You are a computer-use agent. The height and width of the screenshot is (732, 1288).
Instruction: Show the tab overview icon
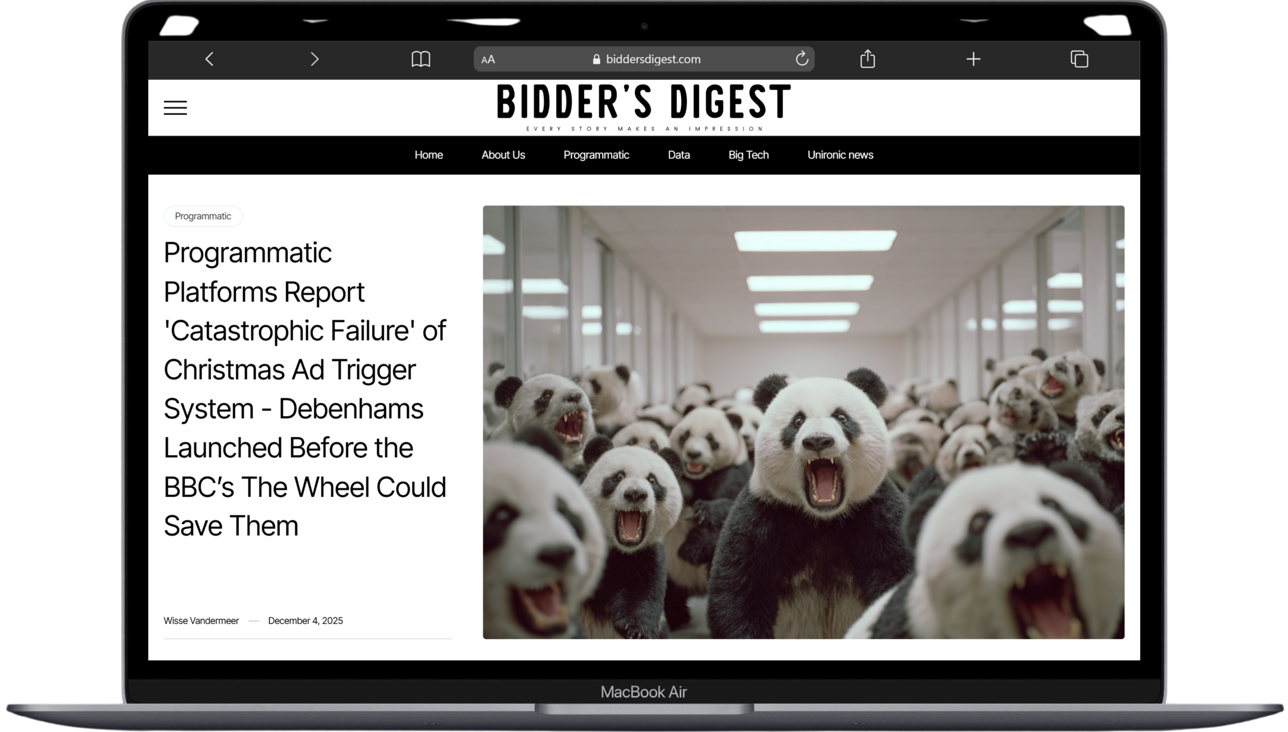(1079, 59)
